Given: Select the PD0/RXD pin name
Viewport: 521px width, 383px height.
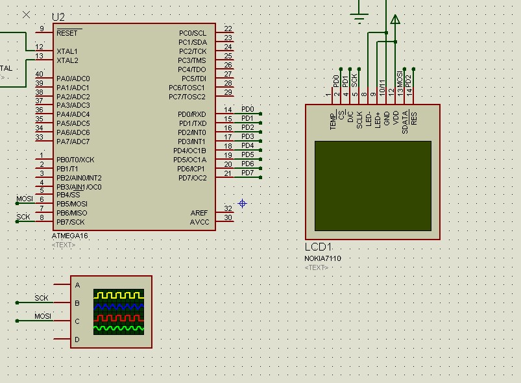Looking at the screenshot, I should point(192,114).
